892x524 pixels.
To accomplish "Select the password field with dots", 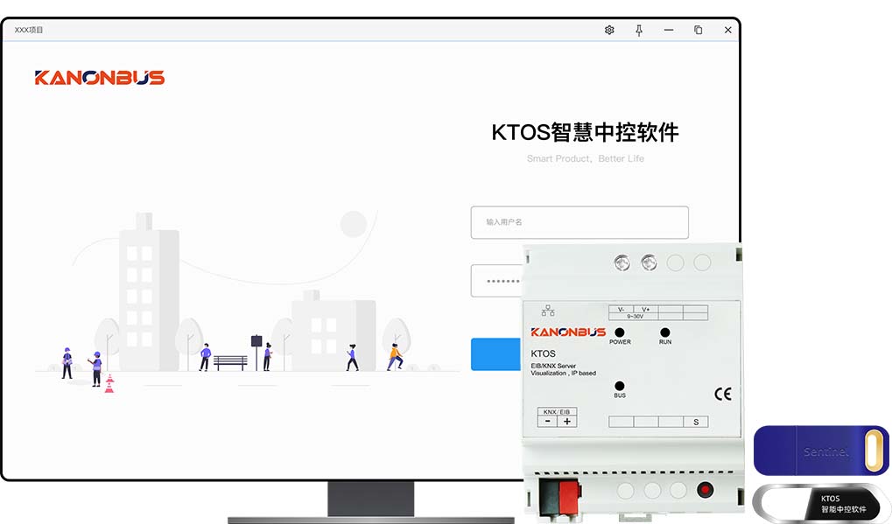I will click(x=496, y=281).
